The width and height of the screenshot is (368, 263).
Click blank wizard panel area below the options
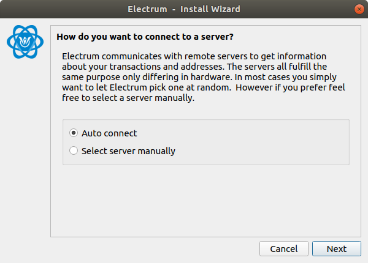pyautogui.click(x=205, y=201)
